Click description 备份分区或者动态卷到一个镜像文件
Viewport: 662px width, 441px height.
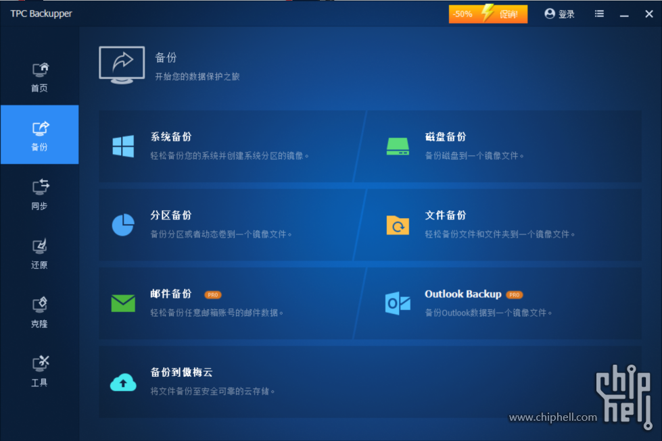coord(221,234)
